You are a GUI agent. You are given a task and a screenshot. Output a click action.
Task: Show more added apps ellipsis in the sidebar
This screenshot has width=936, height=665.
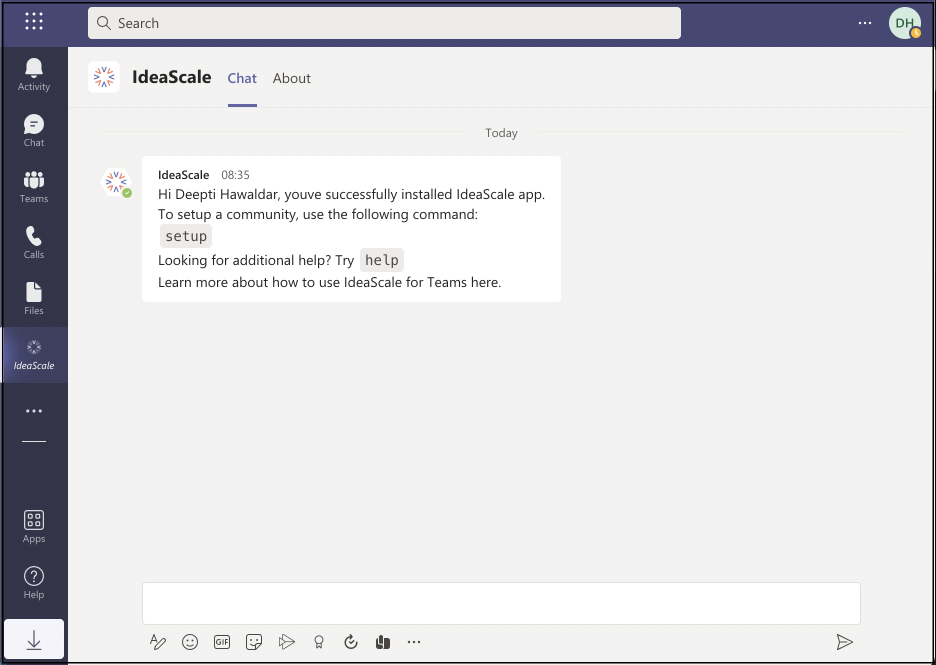pyautogui.click(x=34, y=411)
